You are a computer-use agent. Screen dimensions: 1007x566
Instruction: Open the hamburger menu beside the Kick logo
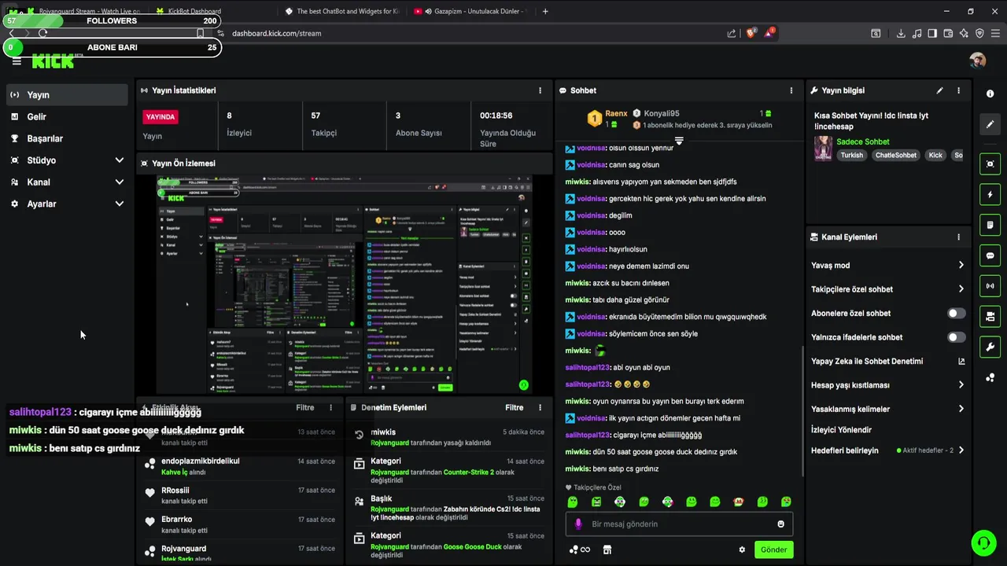coord(17,61)
